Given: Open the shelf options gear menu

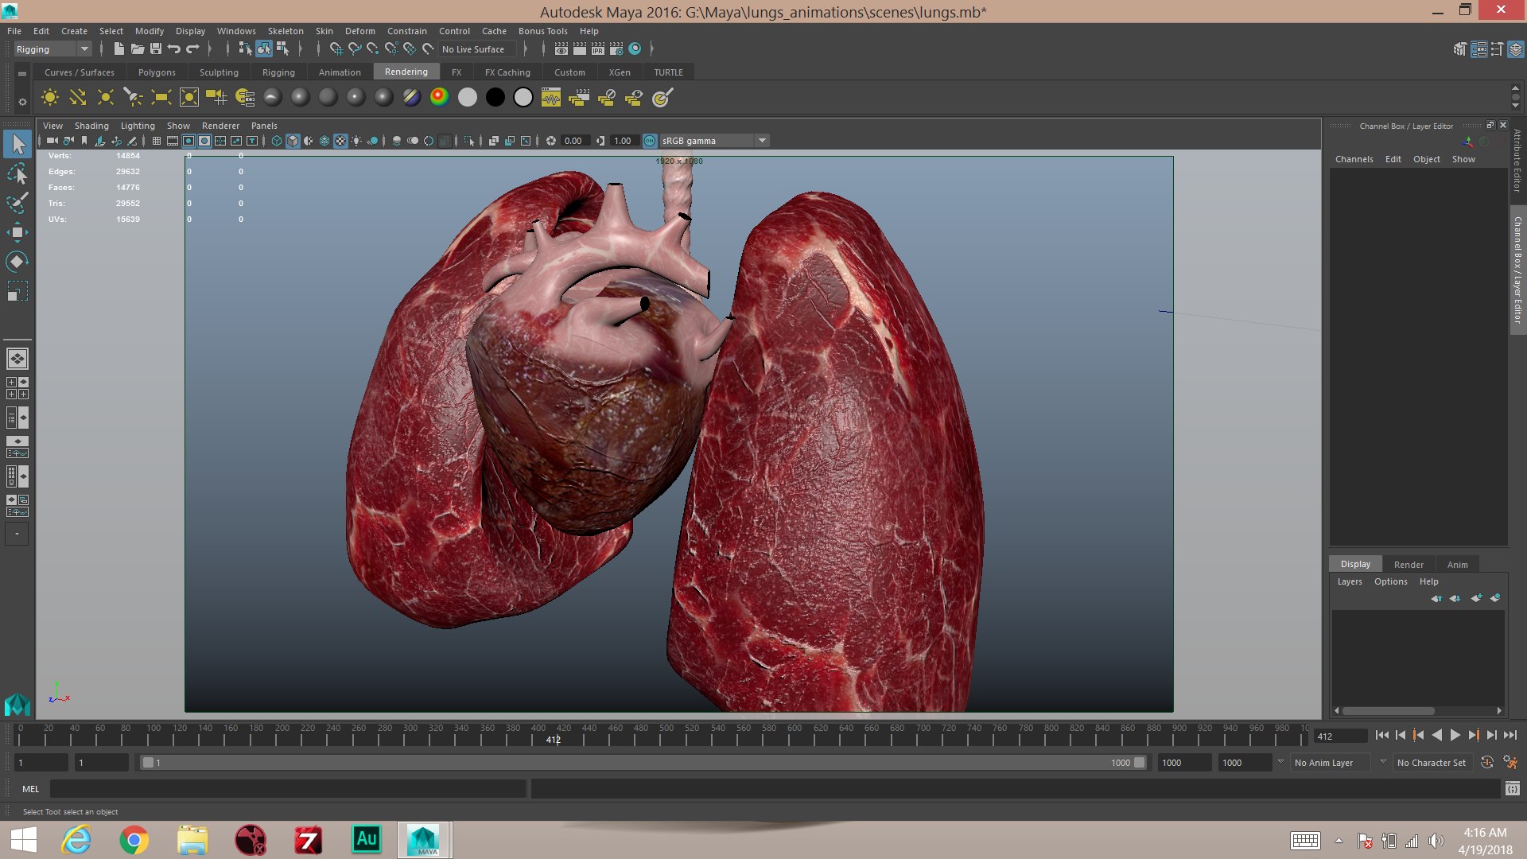Looking at the screenshot, I should pos(22,102).
